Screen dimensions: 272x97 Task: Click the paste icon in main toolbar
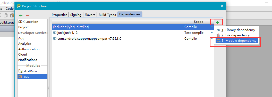point(12,15)
